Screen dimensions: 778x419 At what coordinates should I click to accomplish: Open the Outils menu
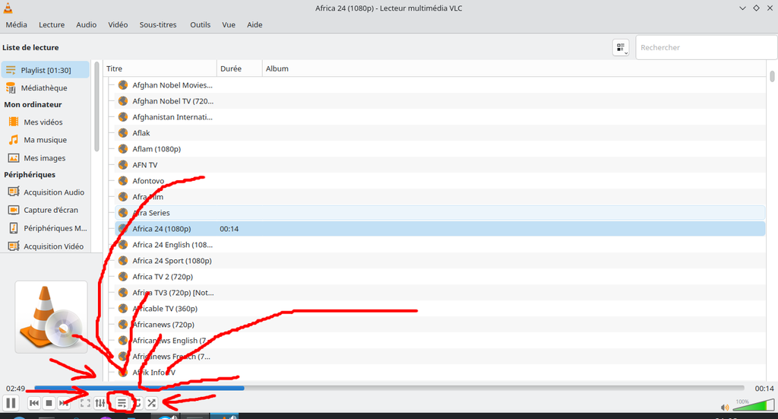tap(201, 25)
